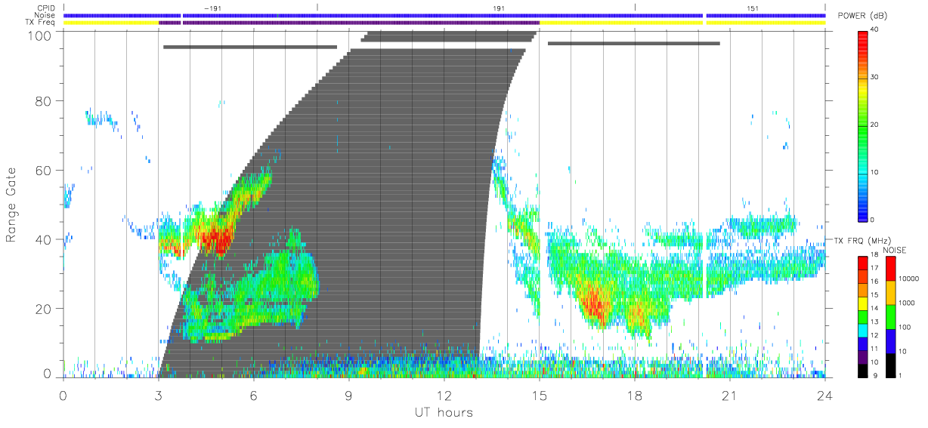
Task: Click the NOISE legend title
Action: tap(896, 250)
